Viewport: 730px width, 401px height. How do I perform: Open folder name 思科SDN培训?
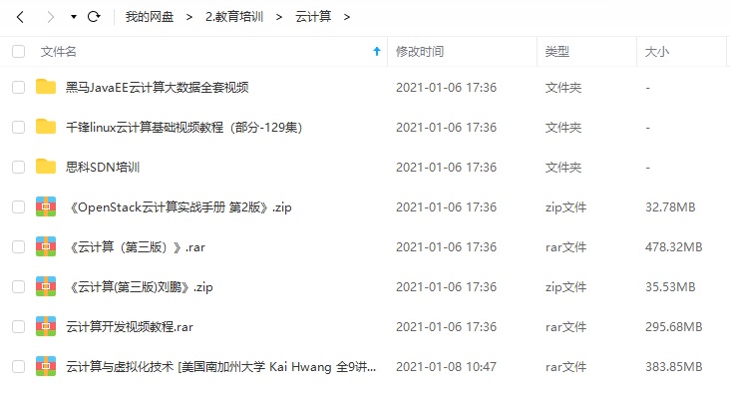103,168
